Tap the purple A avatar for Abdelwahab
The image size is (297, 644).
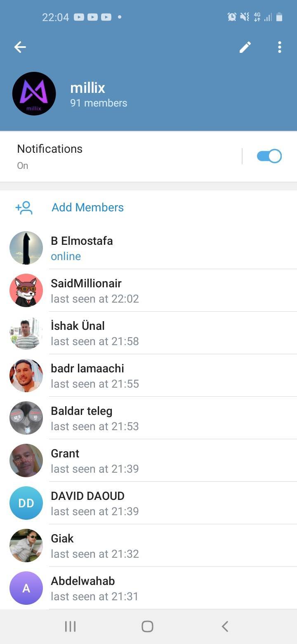point(26,588)
